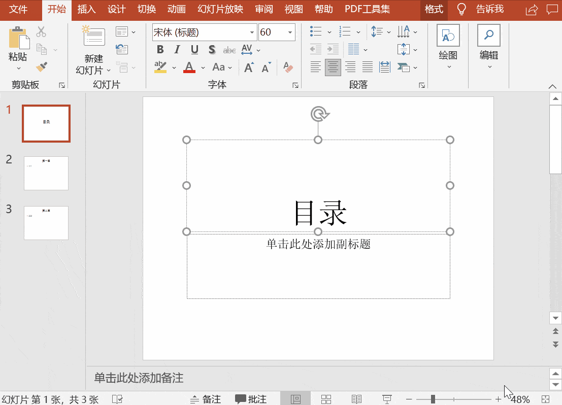This screenshot has height=405, width=562.
Task: Switch to Slide Sorter view
Action: click(x=325, y=399)
